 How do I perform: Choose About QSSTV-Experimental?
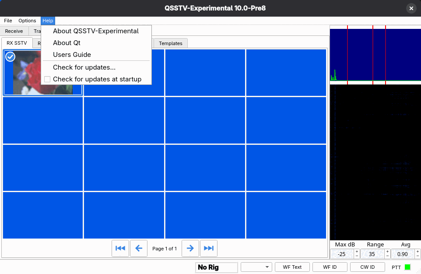pyautogui.click(x=96, y=31)
